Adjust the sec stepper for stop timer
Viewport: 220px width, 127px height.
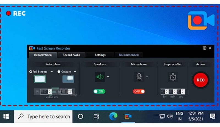(183, 92)
